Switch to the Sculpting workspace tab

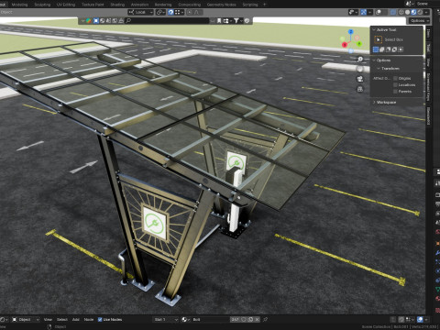(42, 5)
